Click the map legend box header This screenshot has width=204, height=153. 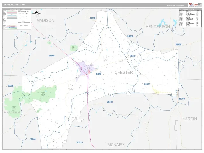coord(17,9)
